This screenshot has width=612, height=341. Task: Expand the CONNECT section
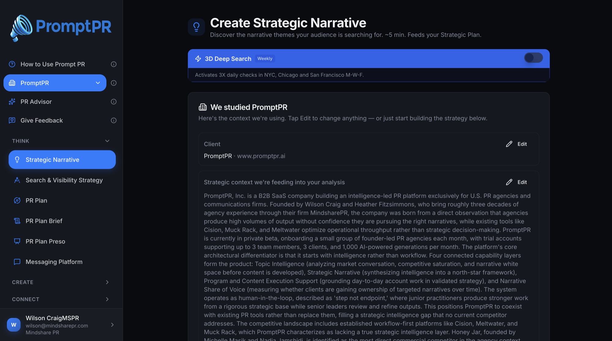point(107,299)
